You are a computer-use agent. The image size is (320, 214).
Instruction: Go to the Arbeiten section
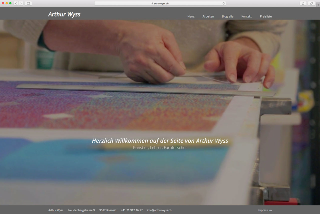(208, 16)
